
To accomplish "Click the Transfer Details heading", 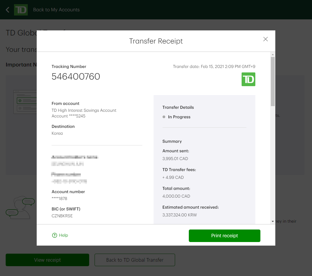I will (178, 107).
